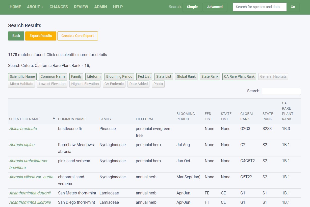
Task: Open the Abies bracteata species link
Action: pos(23,129)
